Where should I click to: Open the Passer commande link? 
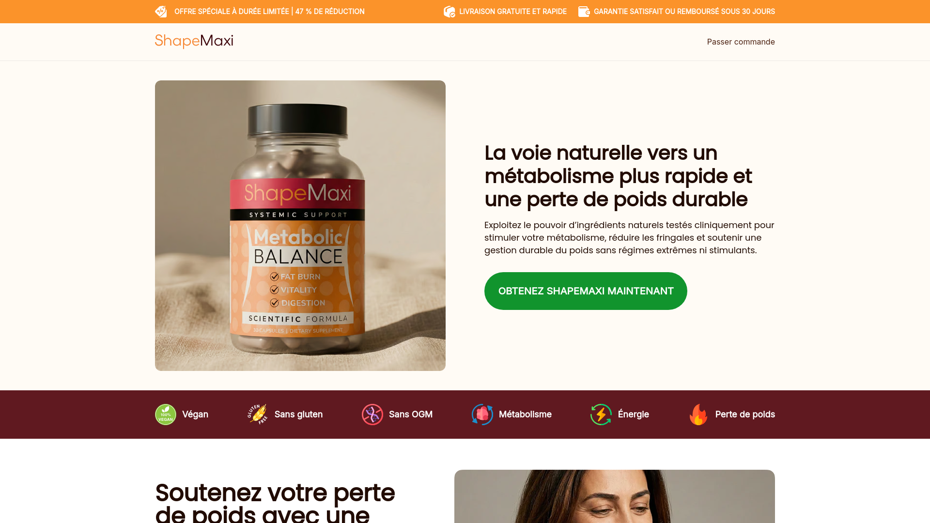[x=741, y=42]
